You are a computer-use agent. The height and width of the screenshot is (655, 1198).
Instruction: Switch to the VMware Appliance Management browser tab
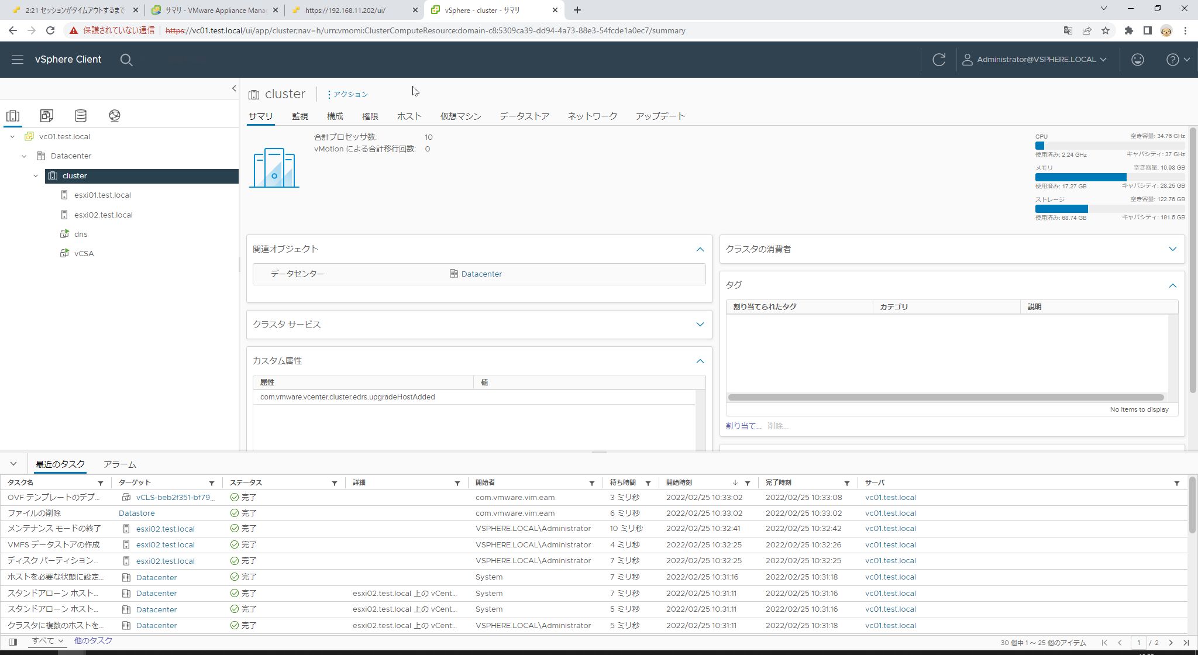click(215, 11)
